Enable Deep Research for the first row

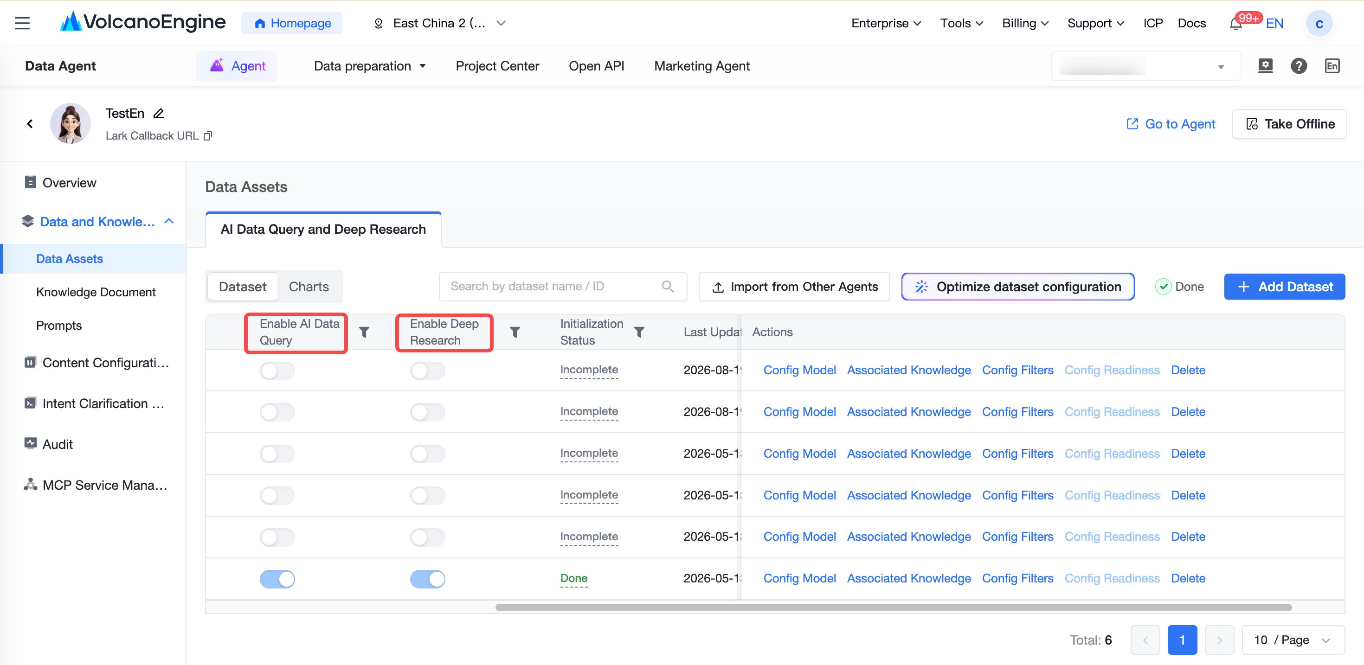point(427,371)
